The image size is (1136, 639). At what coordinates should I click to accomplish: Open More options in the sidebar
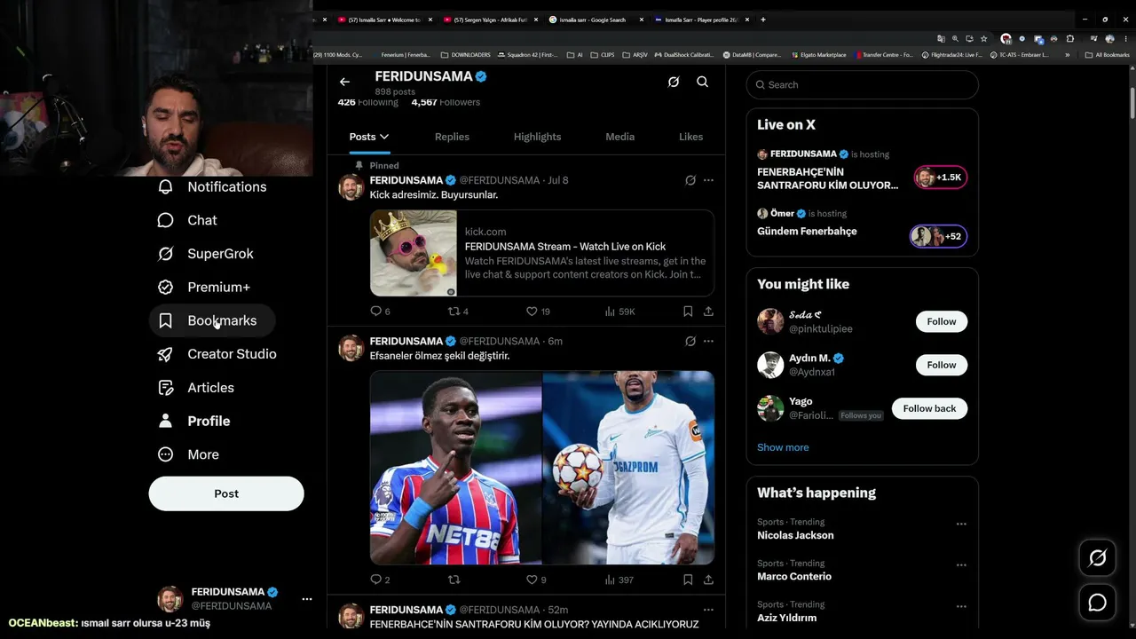(x=188, y=454)
